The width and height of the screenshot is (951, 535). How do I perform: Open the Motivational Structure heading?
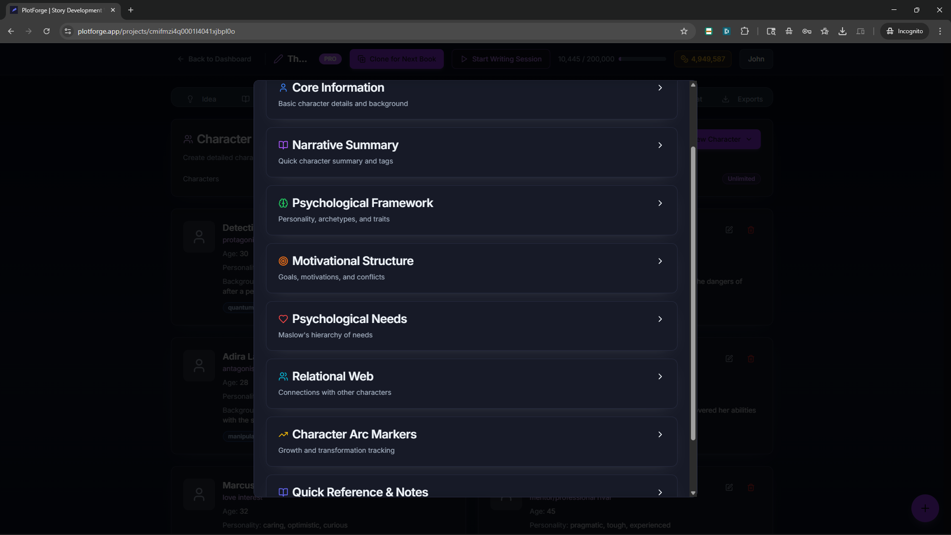point(353,261)
